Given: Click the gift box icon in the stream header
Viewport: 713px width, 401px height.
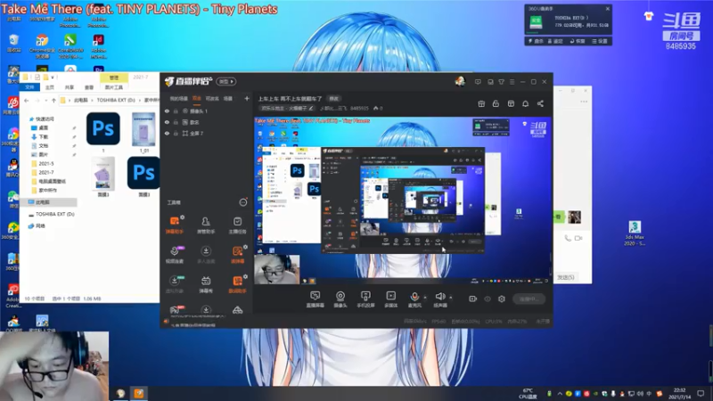Looking at the screenshot, I should click(x=481, y=103).
